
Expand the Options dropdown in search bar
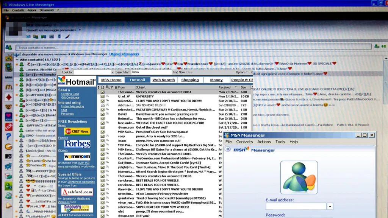[242, 72]
